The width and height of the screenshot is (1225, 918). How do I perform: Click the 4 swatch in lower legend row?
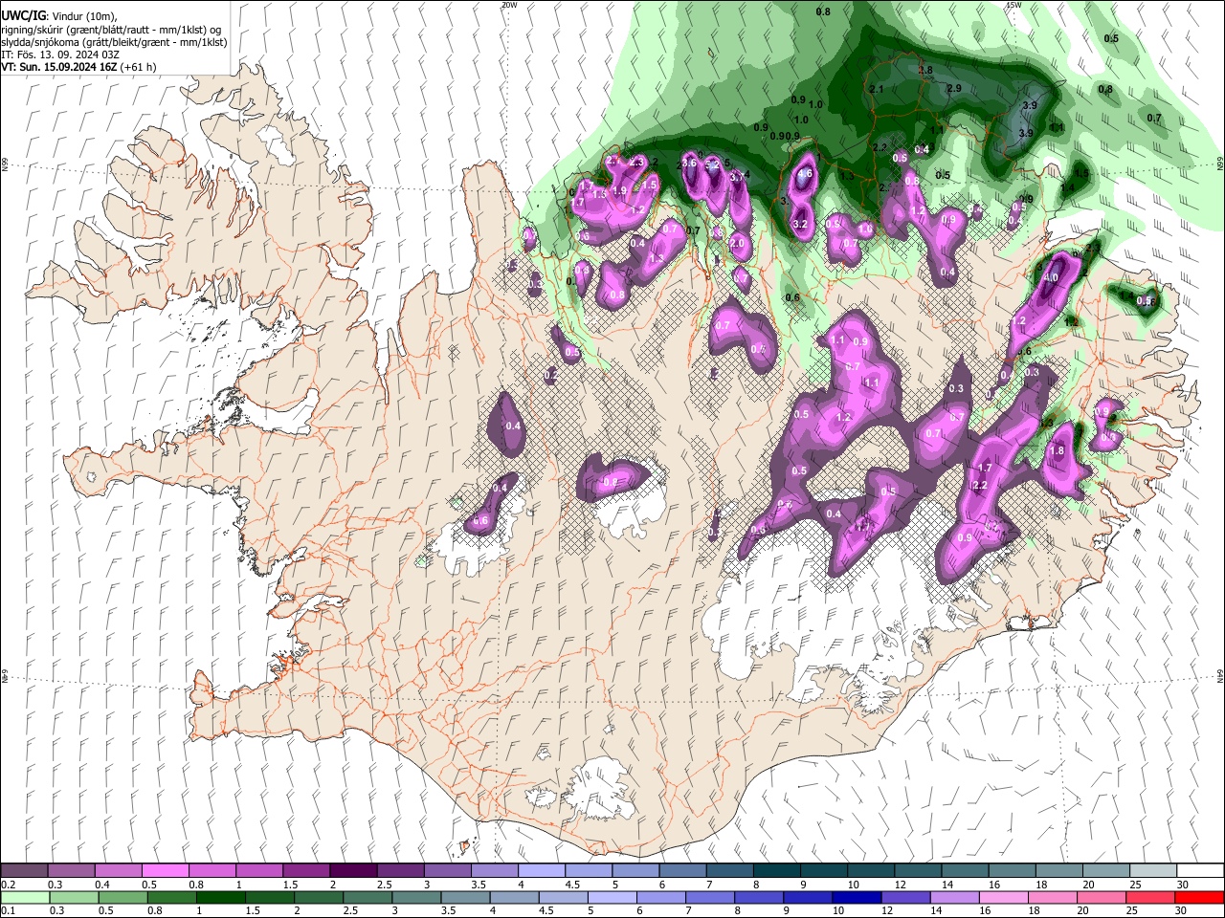click(x=515, y=897)
